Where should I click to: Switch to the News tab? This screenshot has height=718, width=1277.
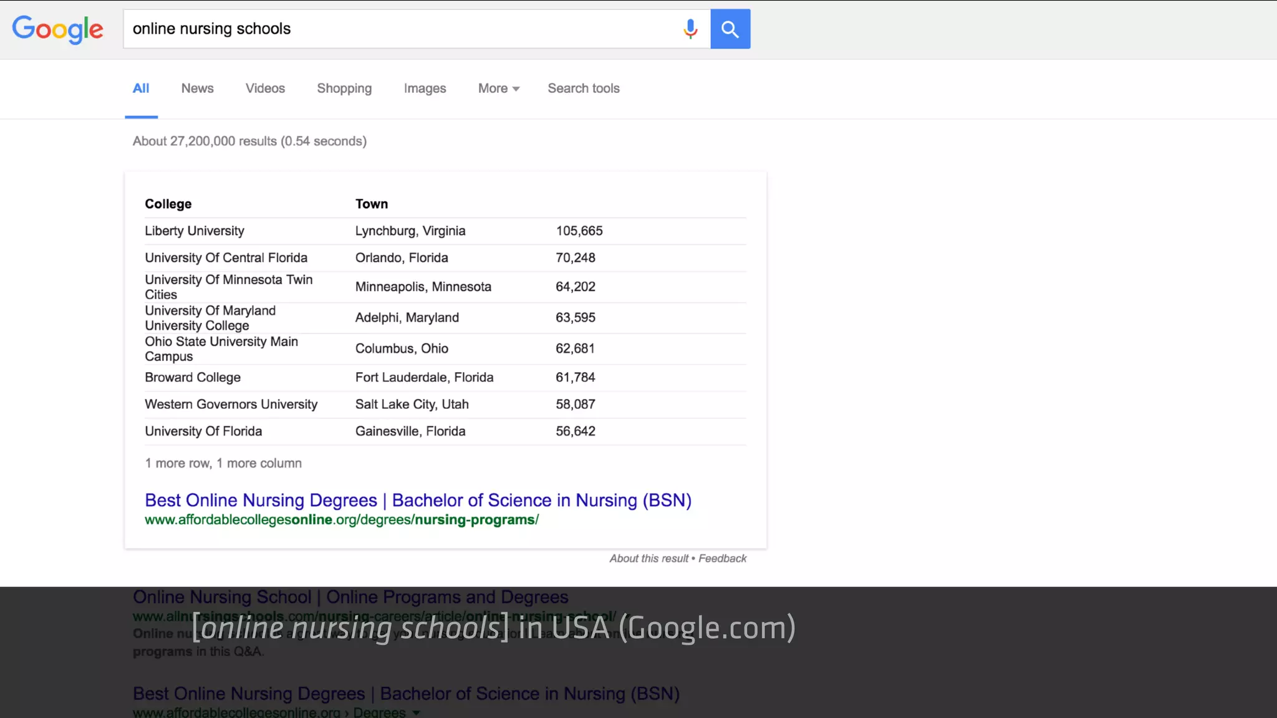pyautogui.click(x=198, y=89)
